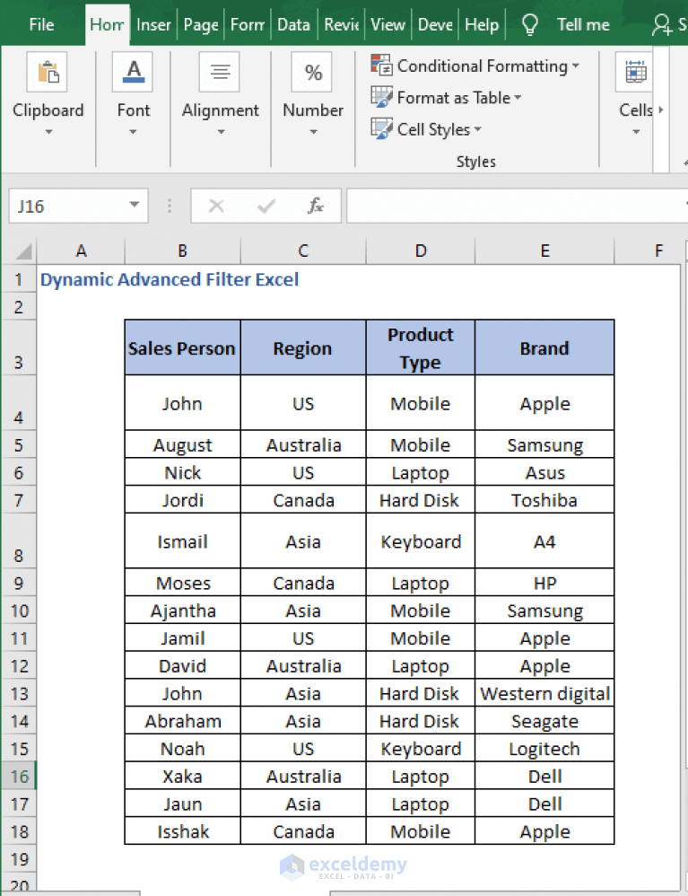Open Cell Styles gallery
This screenshot has height=896, width=688.
pyautogui.click(x=425, y=129)
